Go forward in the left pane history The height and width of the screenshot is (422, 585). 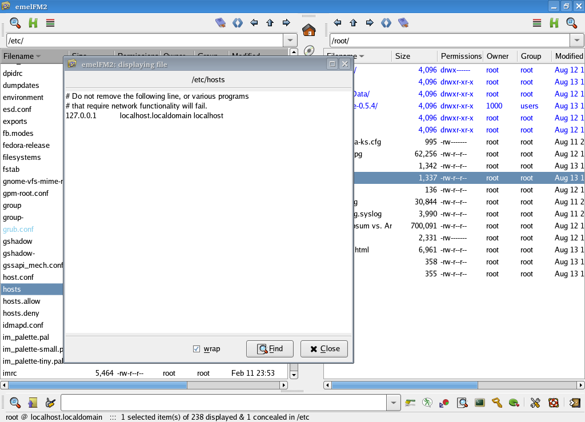(x=286, y=23)
